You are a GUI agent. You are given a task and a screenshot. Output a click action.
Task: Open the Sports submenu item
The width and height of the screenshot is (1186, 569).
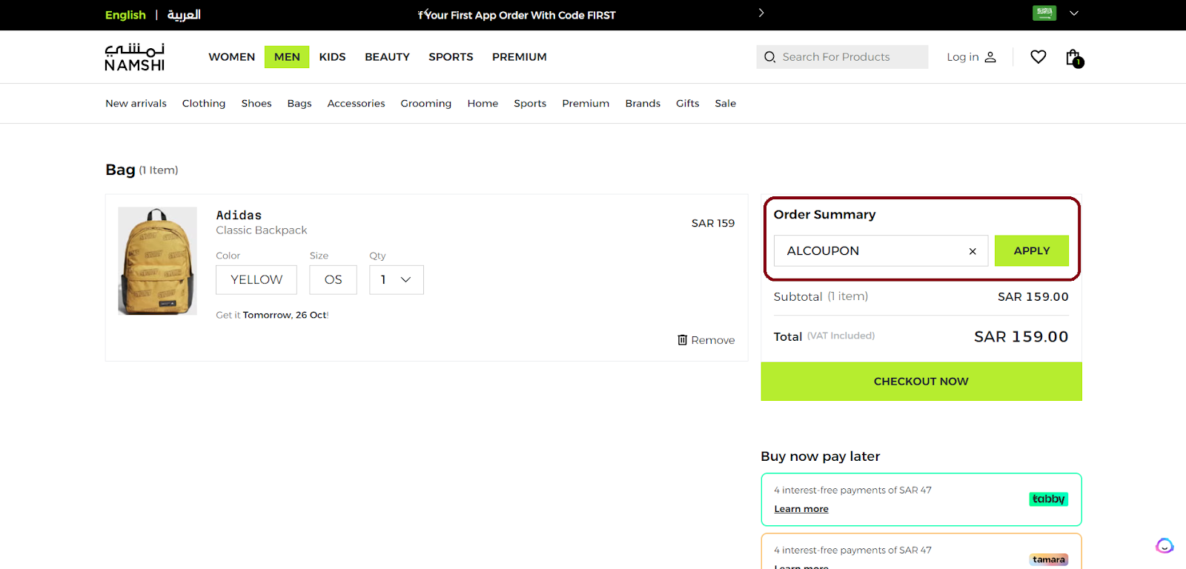[x=530, y=104]
